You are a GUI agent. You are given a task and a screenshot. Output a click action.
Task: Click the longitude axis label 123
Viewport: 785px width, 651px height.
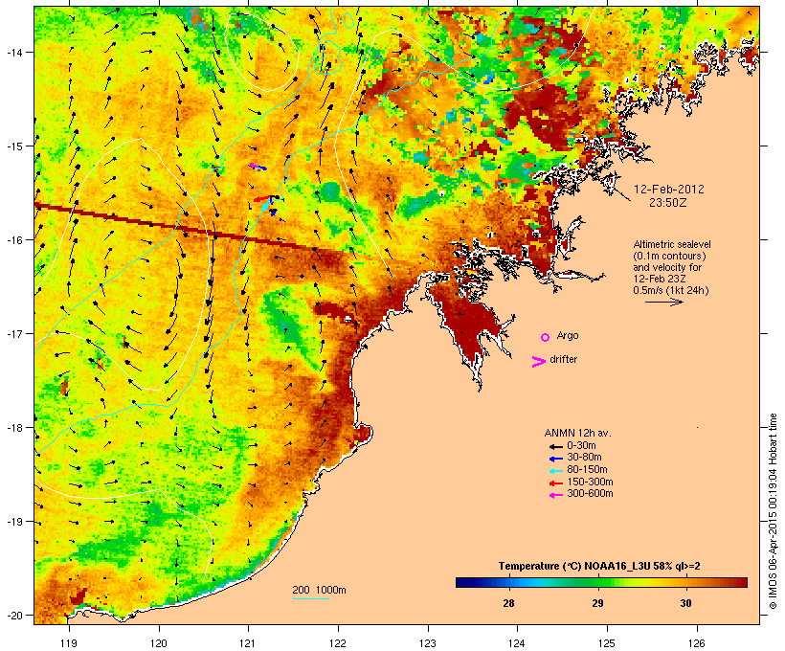[428, 643]
